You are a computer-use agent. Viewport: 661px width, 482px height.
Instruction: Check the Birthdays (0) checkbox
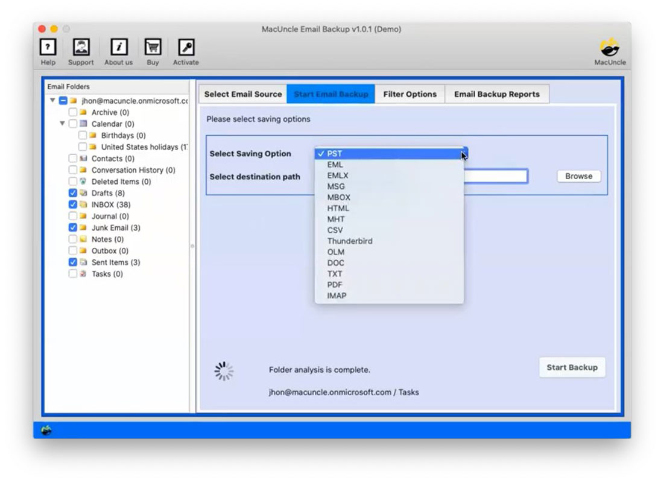[x=82, y=135]
